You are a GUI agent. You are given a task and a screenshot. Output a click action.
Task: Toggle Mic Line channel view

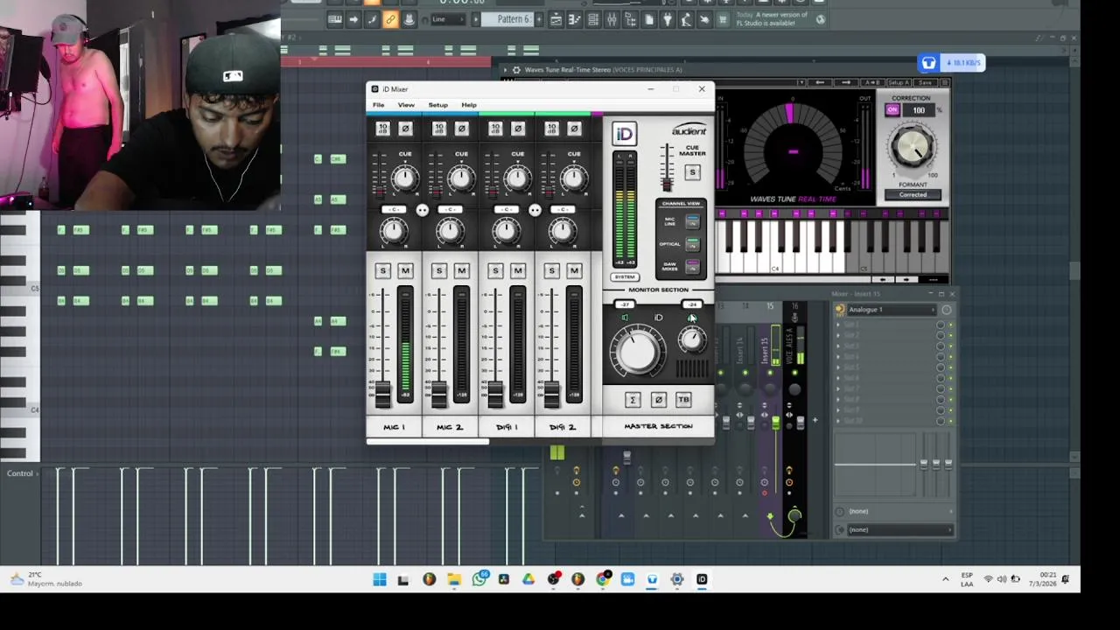pyautogui.click(x=692, y=222)
